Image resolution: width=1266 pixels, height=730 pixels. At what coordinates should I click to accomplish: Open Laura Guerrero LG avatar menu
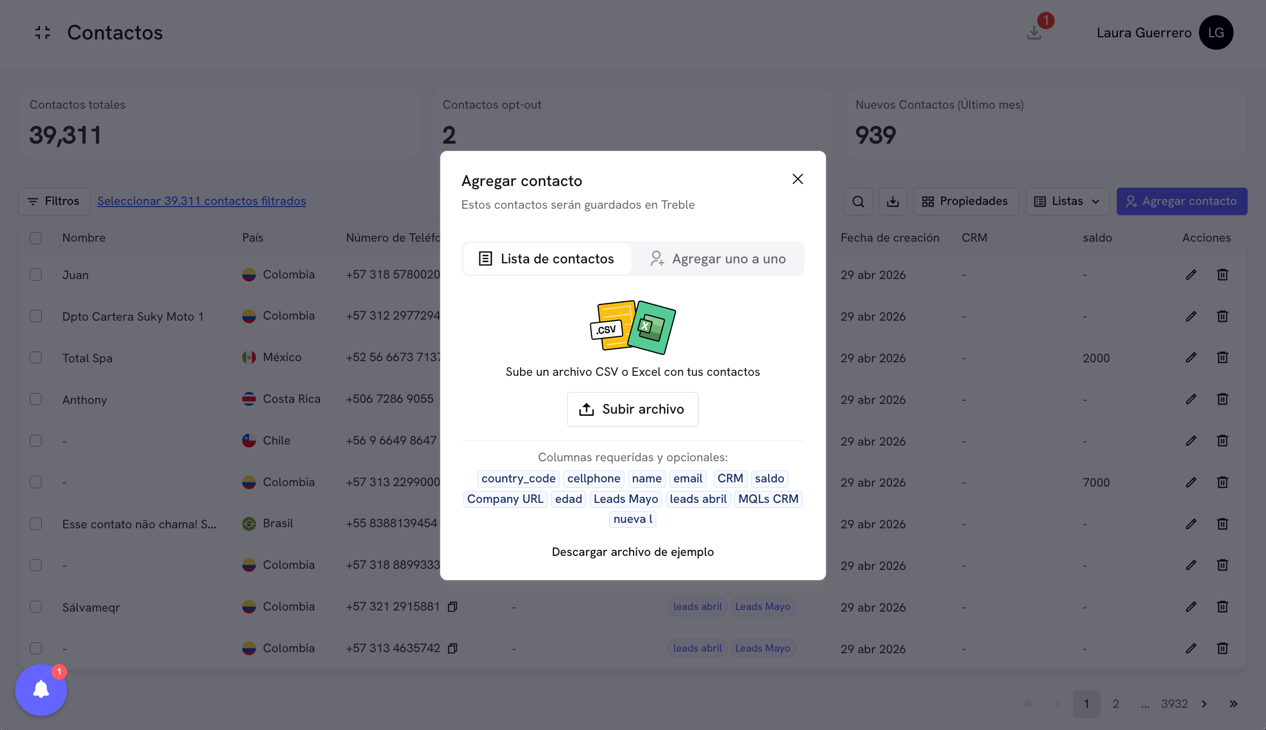1216,32
